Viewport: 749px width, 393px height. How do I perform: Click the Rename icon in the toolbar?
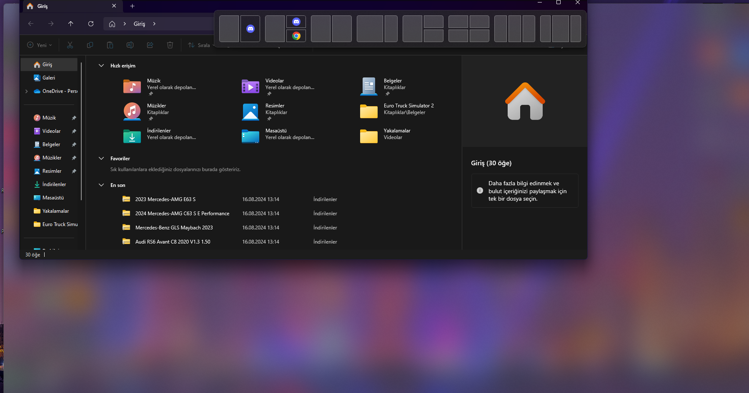click(x=130, y=45)
